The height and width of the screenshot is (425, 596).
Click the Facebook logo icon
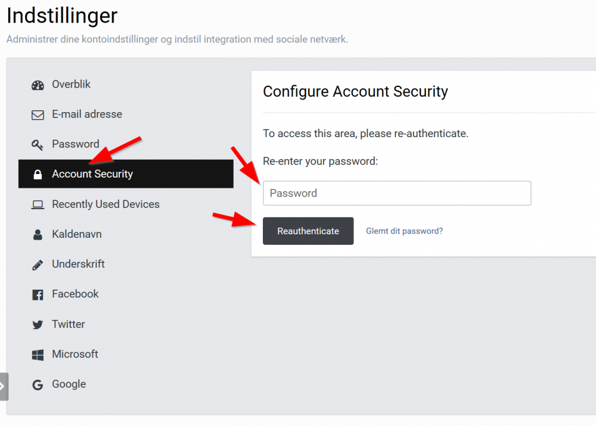[38, 294]
